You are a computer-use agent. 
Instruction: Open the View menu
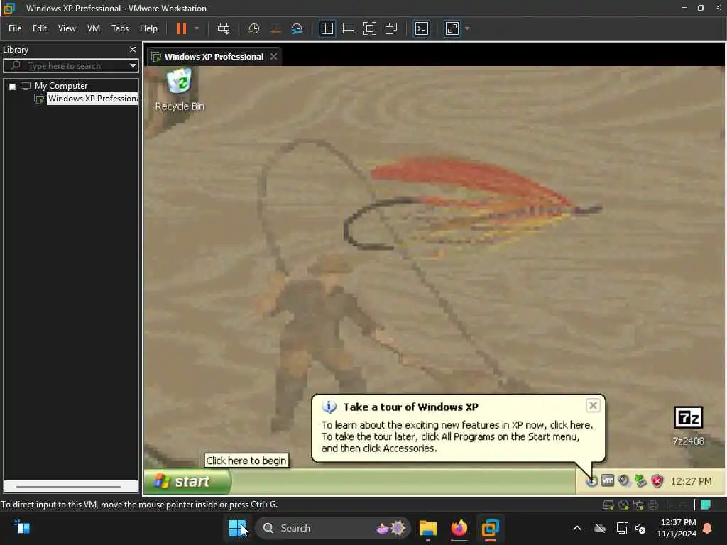pyautogui.click(x=67, y=28)
